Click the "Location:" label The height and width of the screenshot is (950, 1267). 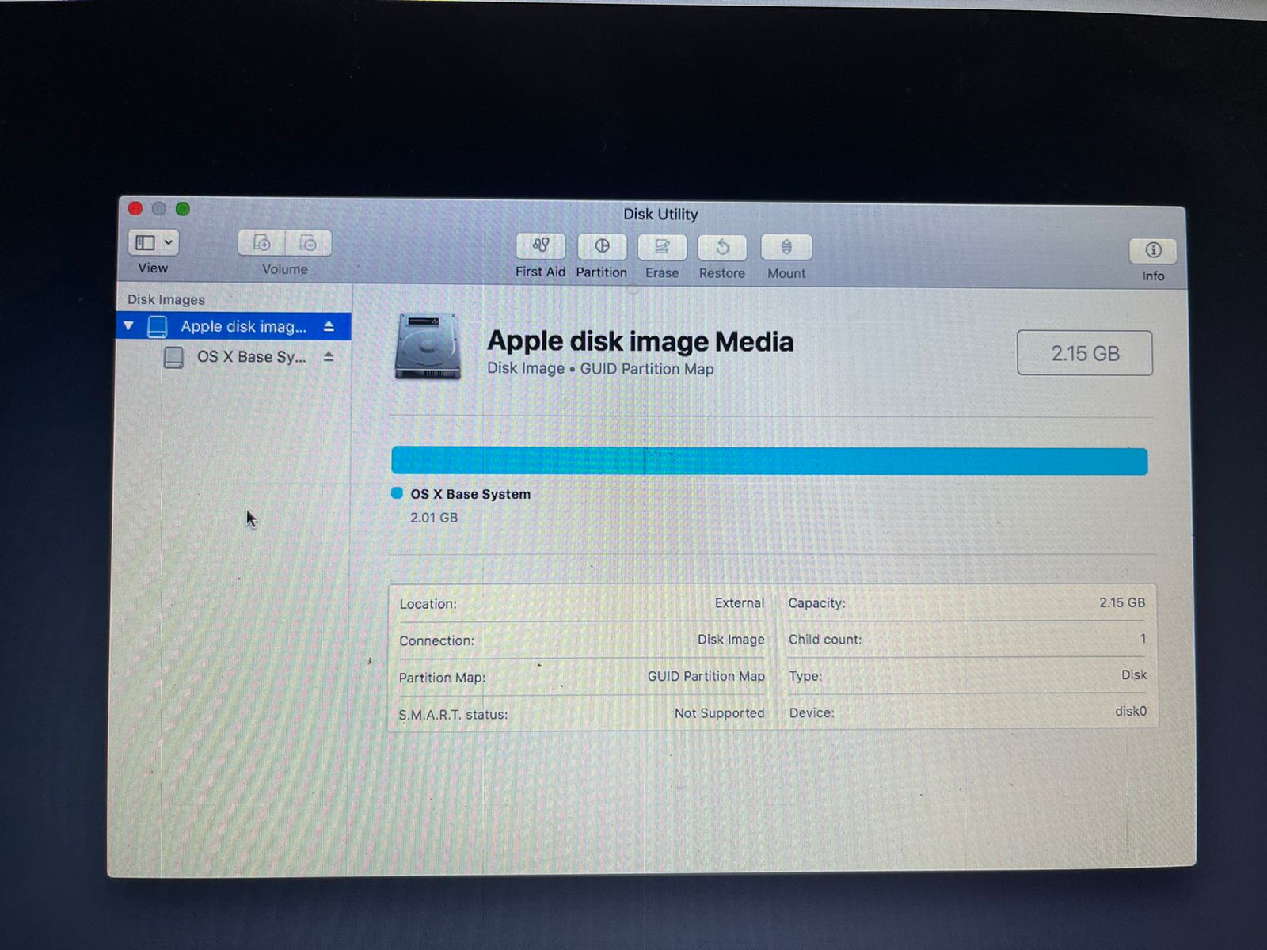pos(428,604)
